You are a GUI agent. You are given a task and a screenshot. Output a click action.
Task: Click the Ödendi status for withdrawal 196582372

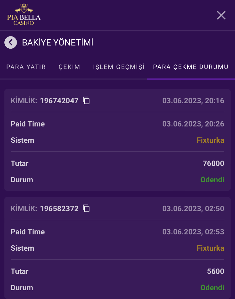click(212, 288)
